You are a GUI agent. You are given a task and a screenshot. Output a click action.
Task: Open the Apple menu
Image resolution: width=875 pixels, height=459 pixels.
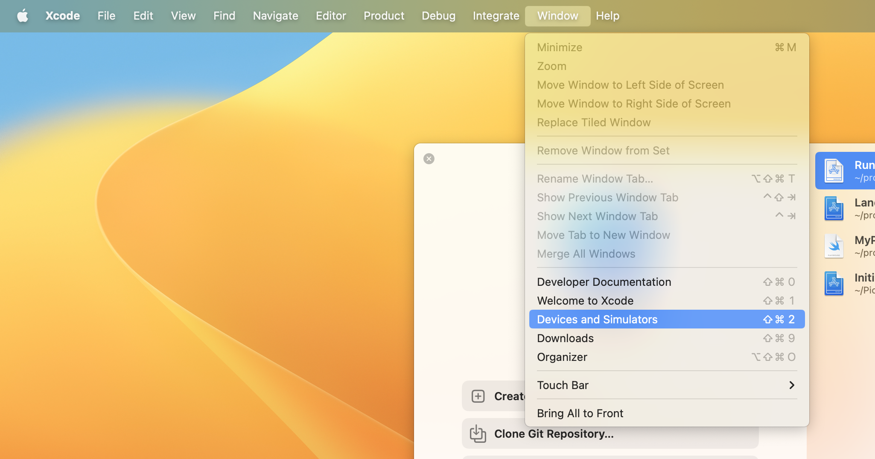[x=23, y=16]
